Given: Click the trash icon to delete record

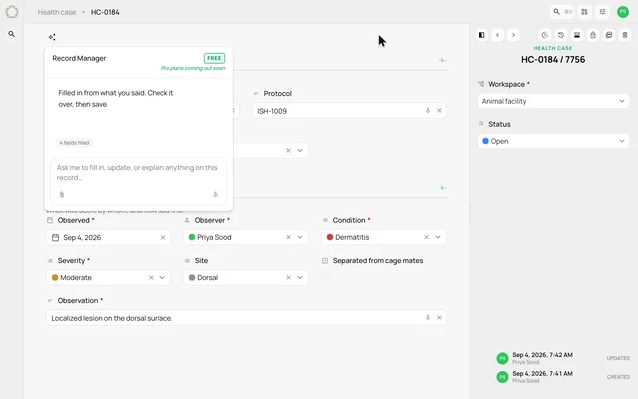Looking at the screenshot, I should point(625,35).
